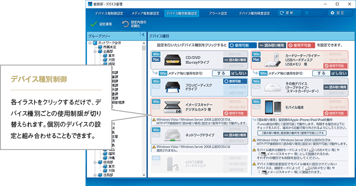Click the Win badge on the ネットワークドライブ card
Viewport: 356px width, 186px height.
coord(156,130)
